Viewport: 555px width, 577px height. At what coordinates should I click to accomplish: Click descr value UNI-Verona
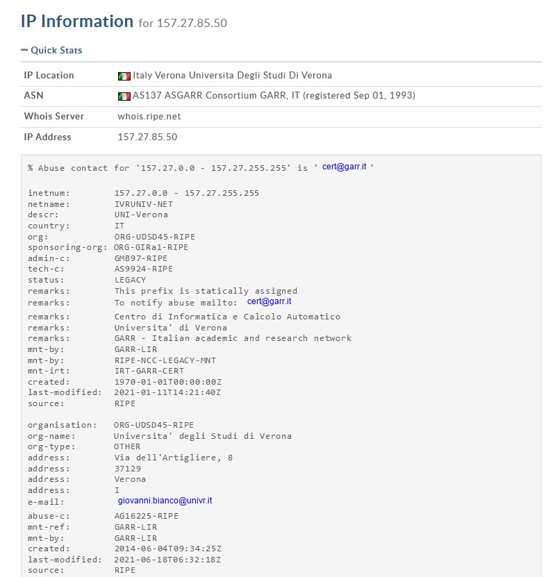(x=141, y=215)
